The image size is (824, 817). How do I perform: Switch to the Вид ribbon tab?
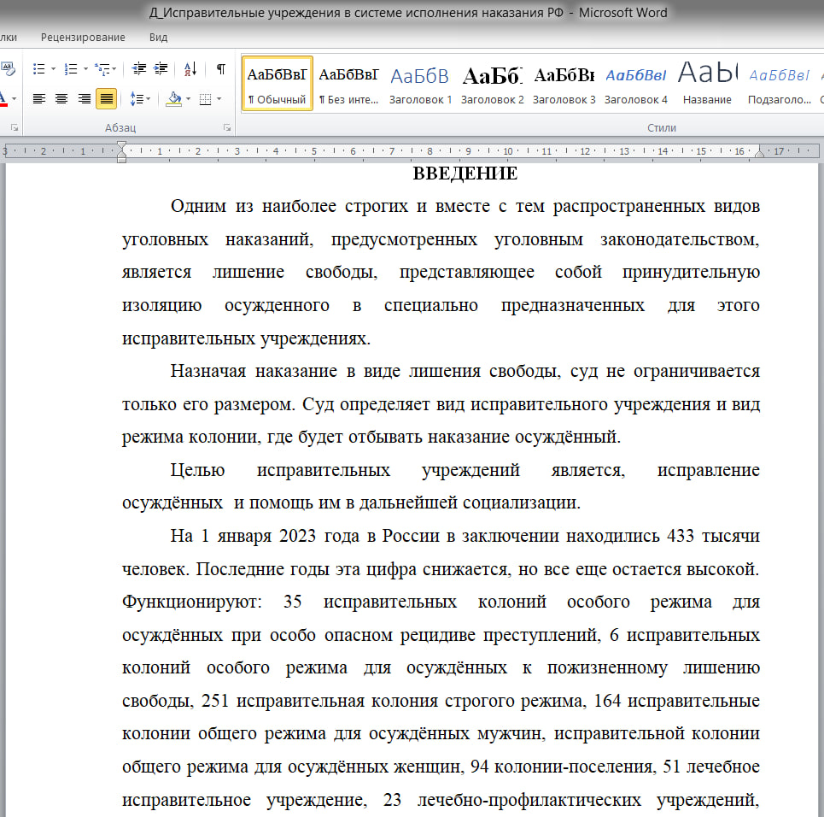tap(158, 38)
